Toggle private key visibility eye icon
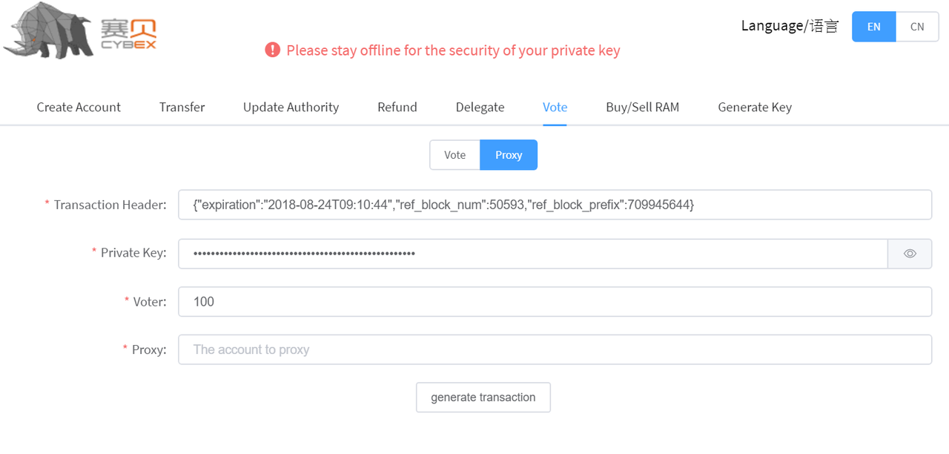This screenshot has width=949, height=454. click(910, 254)
